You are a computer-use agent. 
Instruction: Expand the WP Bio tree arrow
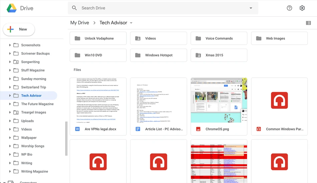pos(10,155)
